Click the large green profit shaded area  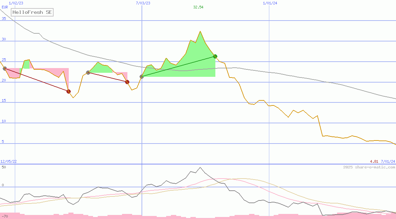[x=189, y=64]
